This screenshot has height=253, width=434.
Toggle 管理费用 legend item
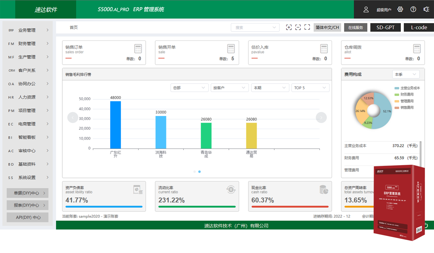click(404, 101)
